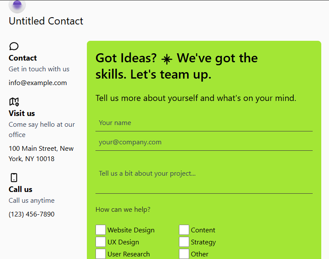Enable the User Research checkbox

[101, 254]
